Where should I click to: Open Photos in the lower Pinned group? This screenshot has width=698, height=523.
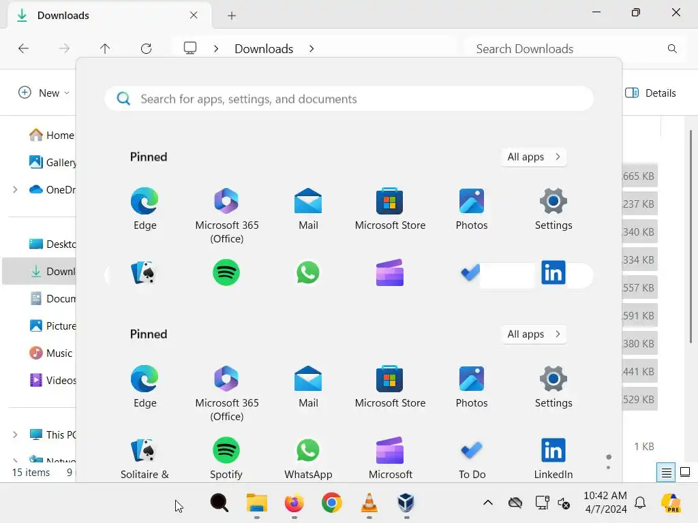pos(472,387)
